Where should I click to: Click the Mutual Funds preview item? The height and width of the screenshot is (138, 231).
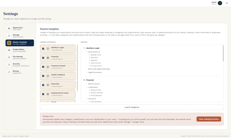click(x=96, y=90)
